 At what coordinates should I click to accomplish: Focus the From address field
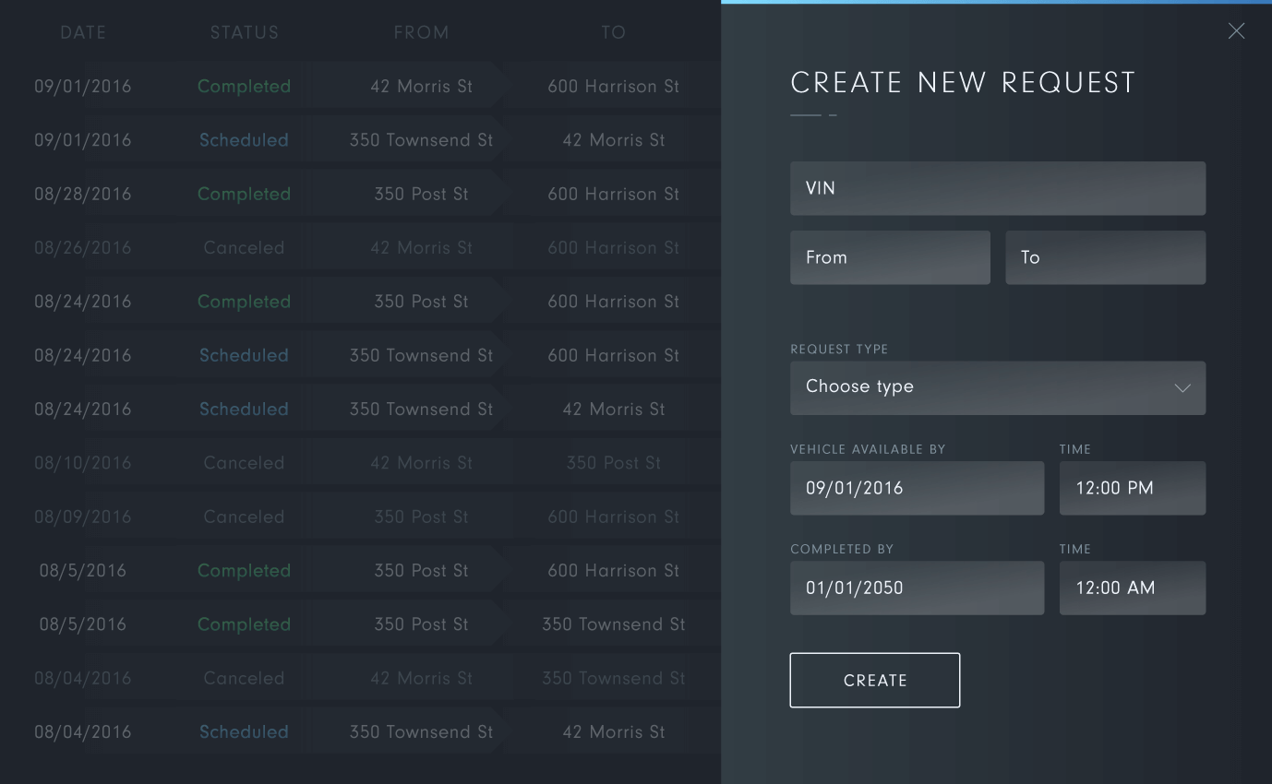pos(890,257)
